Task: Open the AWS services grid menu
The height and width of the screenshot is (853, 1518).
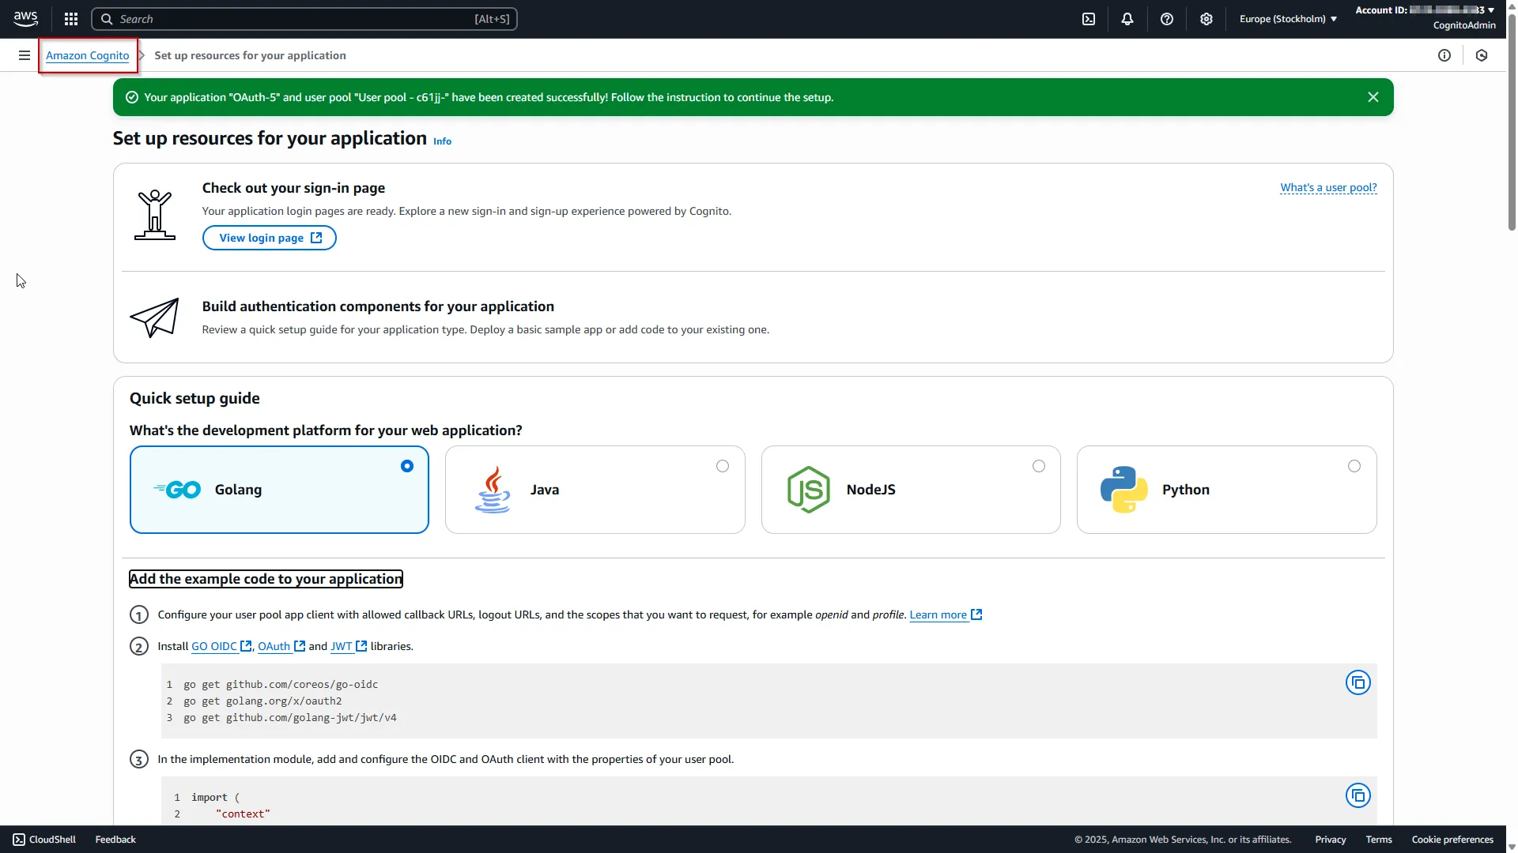Action: (x=71, y=19)
